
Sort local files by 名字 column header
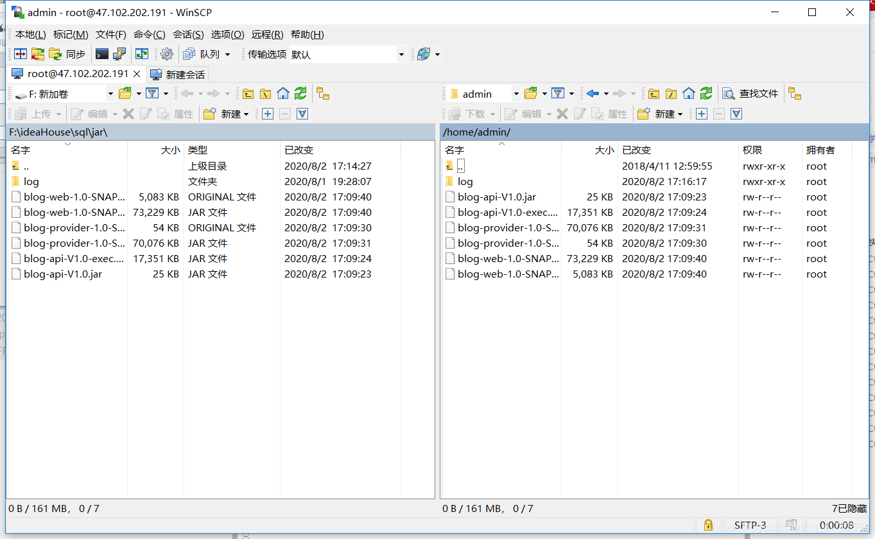pyautogui.click(x=67, y=150)
